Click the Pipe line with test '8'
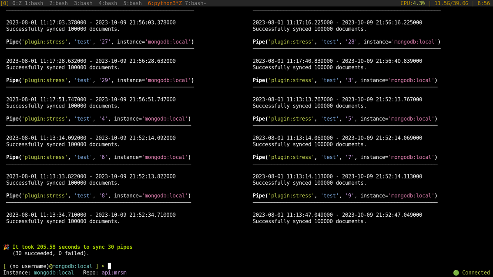 click(99, 196)
